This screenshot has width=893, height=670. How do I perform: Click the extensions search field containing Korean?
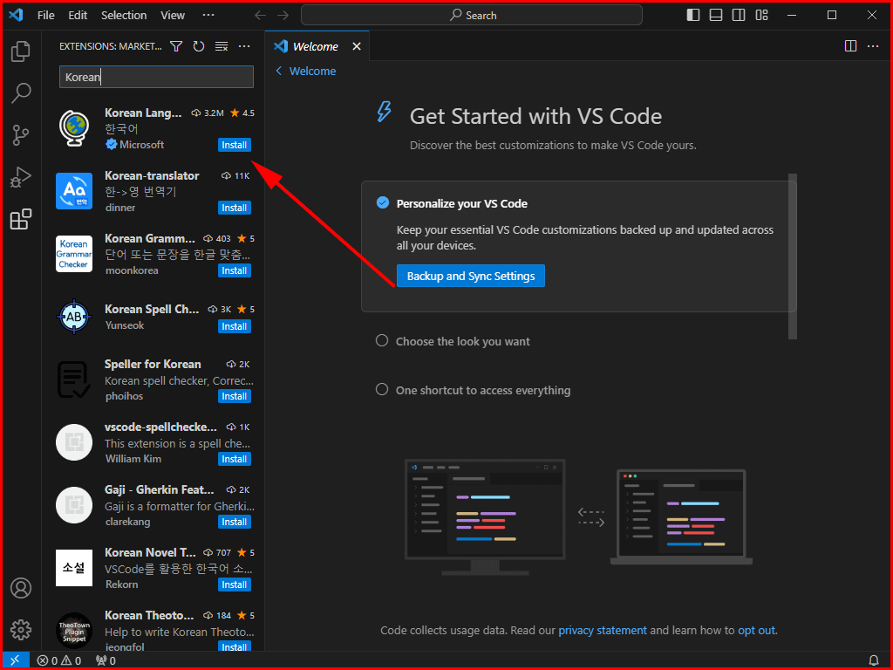click(x=156, y=77)
